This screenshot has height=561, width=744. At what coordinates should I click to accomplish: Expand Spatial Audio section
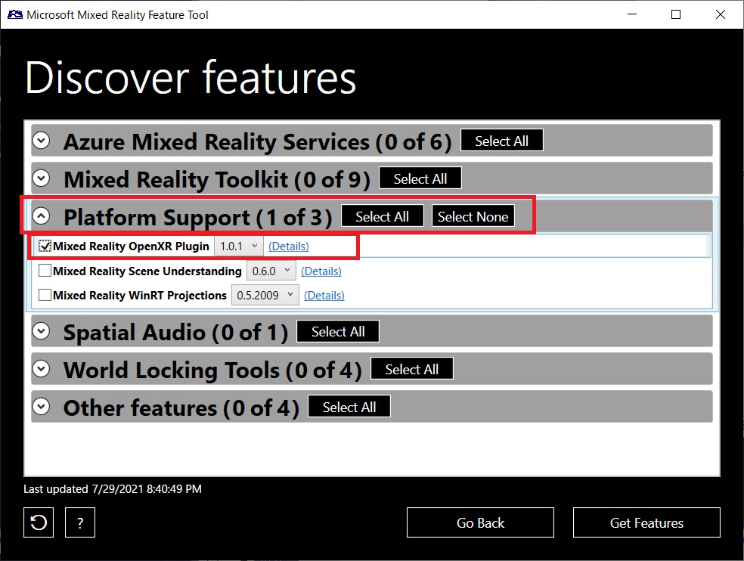point(41,331)
